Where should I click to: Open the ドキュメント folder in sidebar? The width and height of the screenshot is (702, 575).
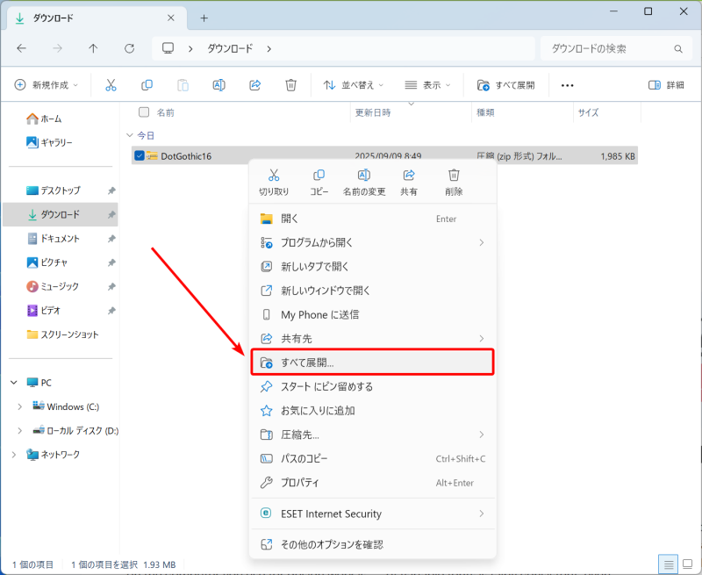tap(60, 239)
